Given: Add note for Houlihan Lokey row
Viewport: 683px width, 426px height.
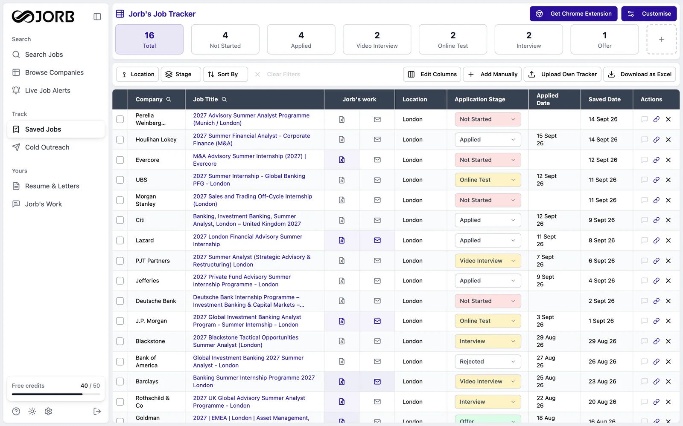Looking at the screenshot, I should coord(645,140).
